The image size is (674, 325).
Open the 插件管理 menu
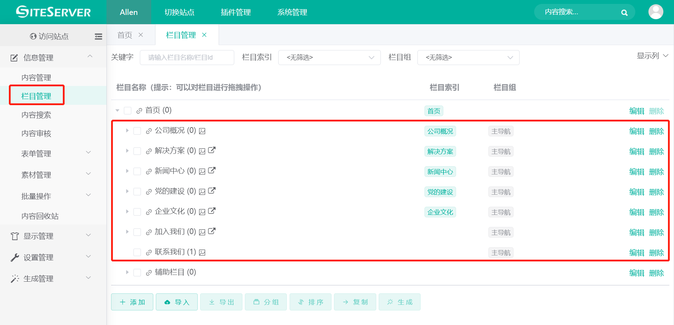click(235, 12)
